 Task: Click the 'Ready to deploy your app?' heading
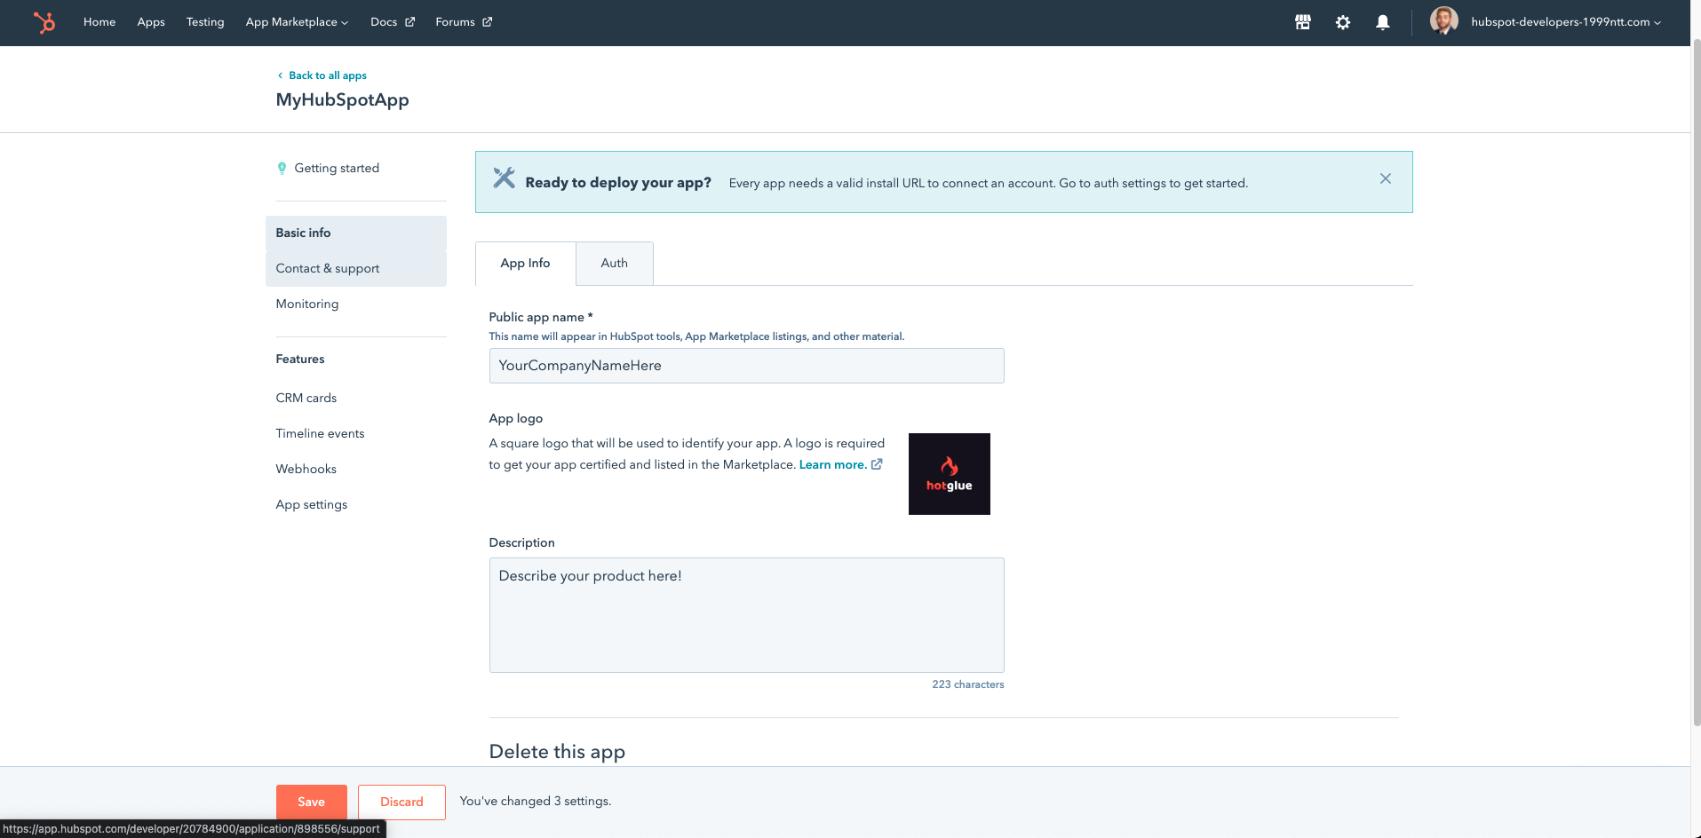[x=618, y=183]
